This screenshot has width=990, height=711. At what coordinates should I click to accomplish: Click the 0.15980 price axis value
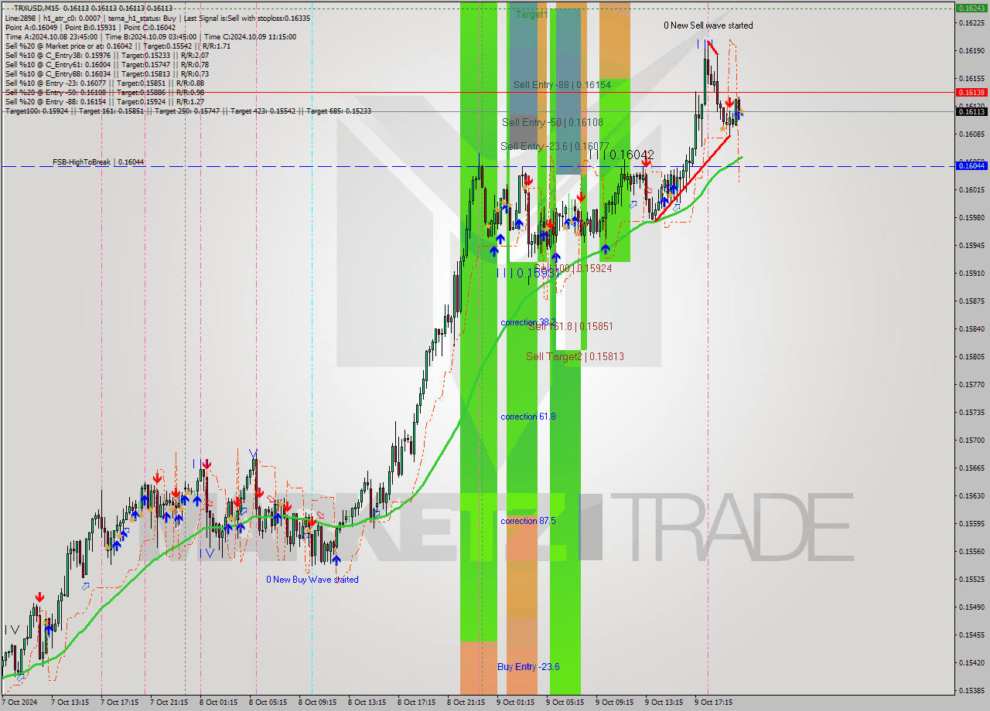pos(971,217)
